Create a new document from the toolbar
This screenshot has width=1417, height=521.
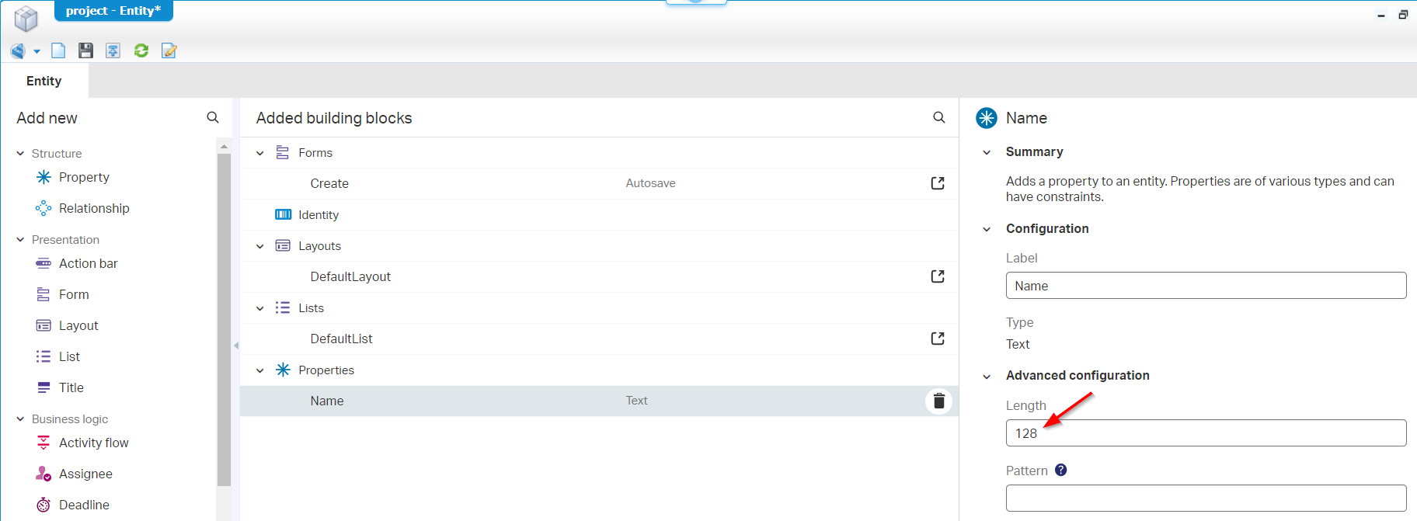pyautogui.click(x=58, y=50)
